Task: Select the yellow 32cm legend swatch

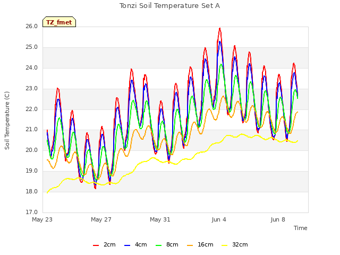Action: point(225,245)
